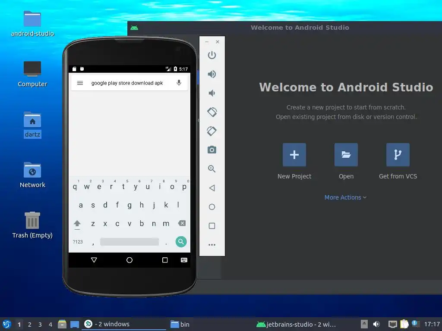Tap the keyboard switcher icon in nav bar
Screen dimensions: 442x331
pos(184,260)
